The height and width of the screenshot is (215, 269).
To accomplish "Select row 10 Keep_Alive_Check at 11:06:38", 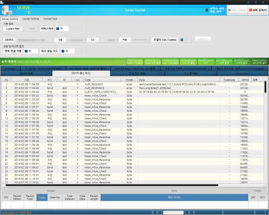I will tap(133, 118).
